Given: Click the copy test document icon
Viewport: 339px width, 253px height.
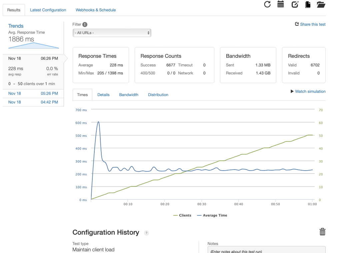Looking at the screenshot, I should point(308,4).
